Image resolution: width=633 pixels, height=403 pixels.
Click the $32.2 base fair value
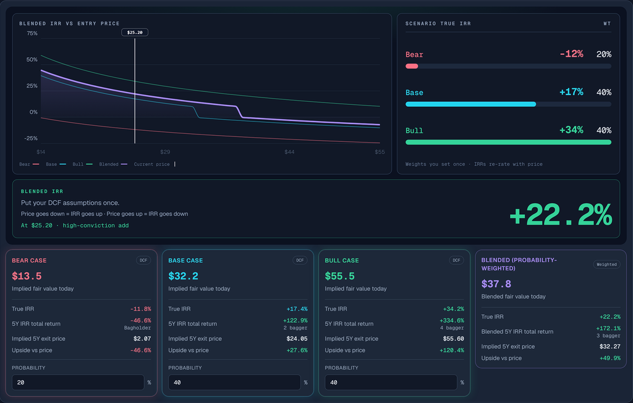183,276
